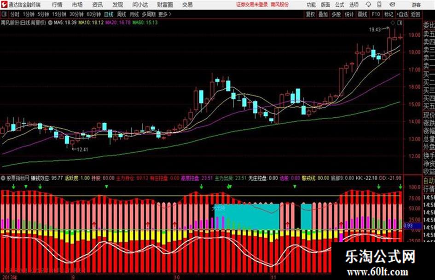Switch to the 周线 period tab

[x=122, y=14]
